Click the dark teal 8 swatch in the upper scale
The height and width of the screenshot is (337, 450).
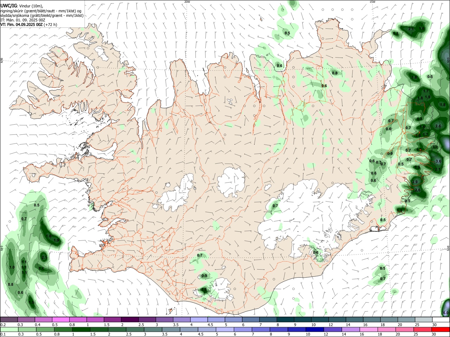coord(285,319)
